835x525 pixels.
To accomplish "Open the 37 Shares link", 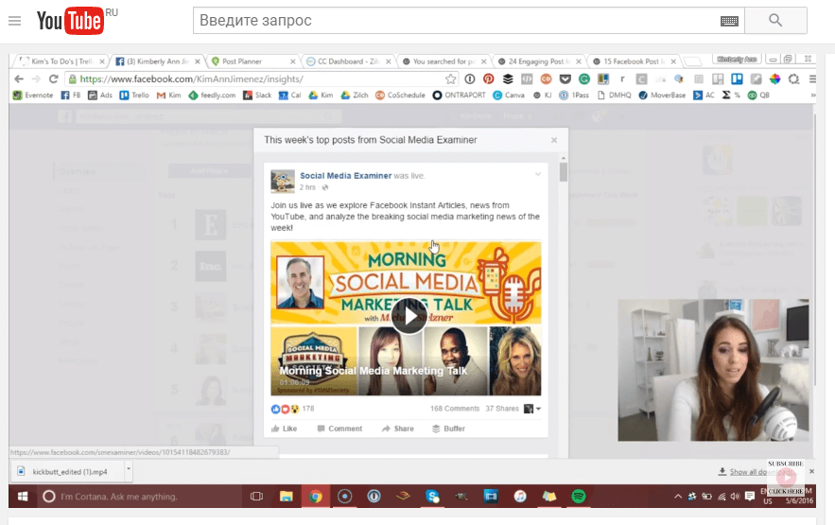I will [x=501, y=409].
